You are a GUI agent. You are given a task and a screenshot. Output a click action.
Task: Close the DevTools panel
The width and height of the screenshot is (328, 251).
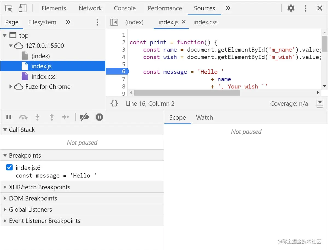tap(320, 8)
